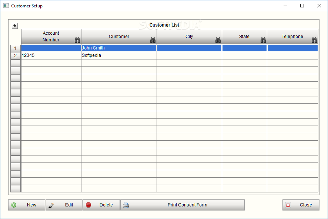This screenshot has width=328, height=219.
Task: Select the John Smith customer cell
Action: coord(119,48)
